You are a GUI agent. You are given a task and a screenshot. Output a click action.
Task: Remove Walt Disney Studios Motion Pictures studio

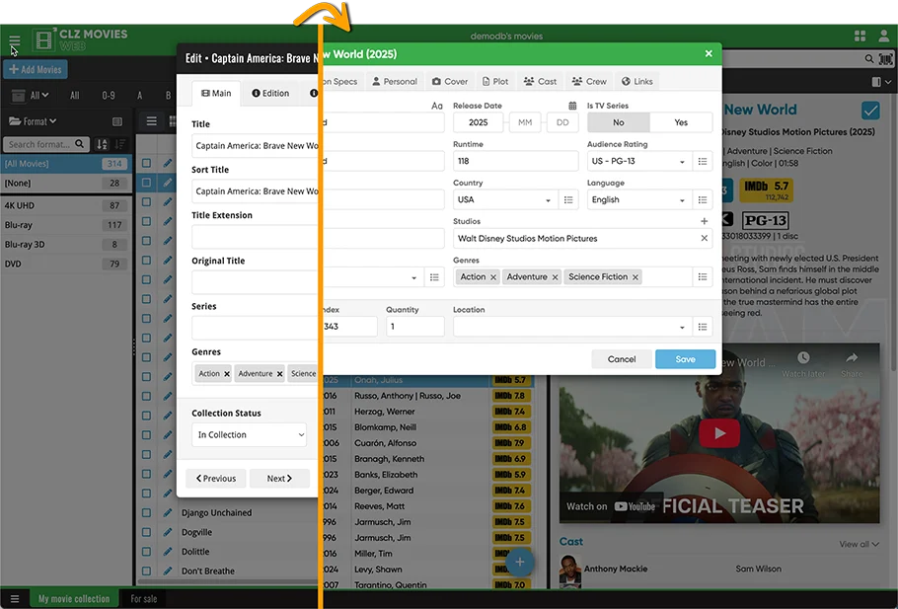pos(704,238)
